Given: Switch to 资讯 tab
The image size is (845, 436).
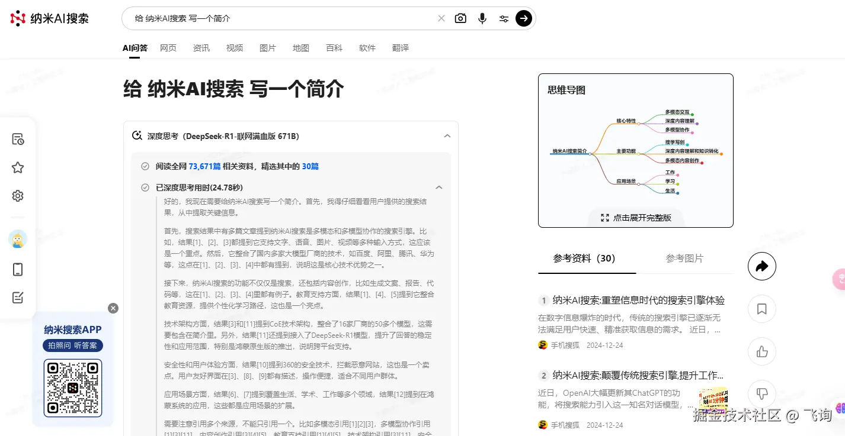Looking at the screenshot, I should coord(201,48).
